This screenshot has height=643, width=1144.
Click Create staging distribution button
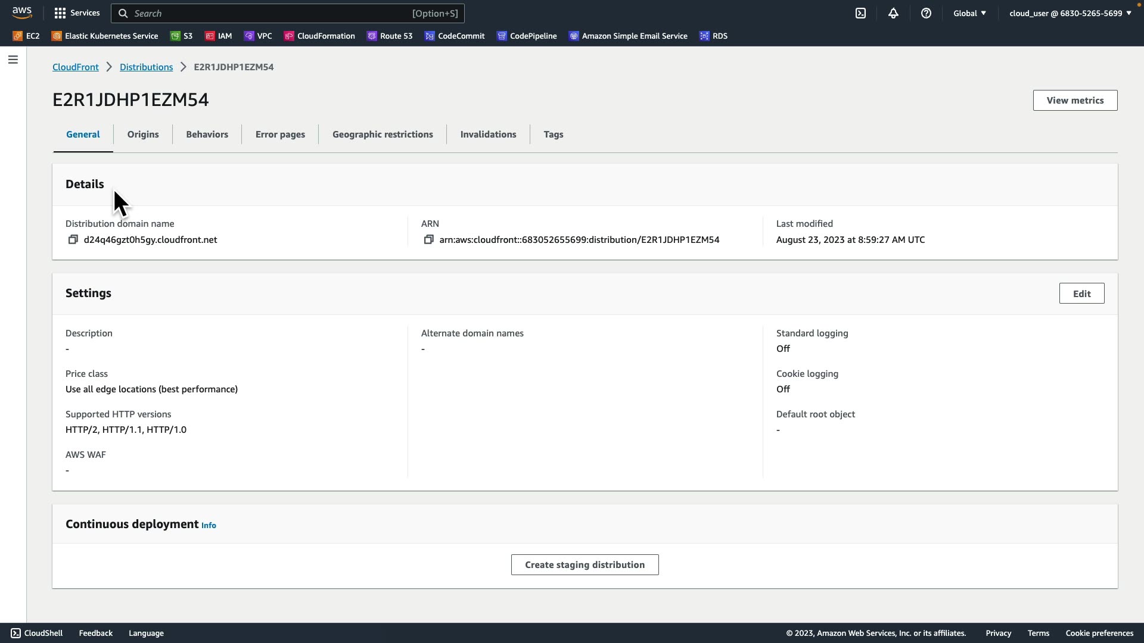[x=585, y=564]
